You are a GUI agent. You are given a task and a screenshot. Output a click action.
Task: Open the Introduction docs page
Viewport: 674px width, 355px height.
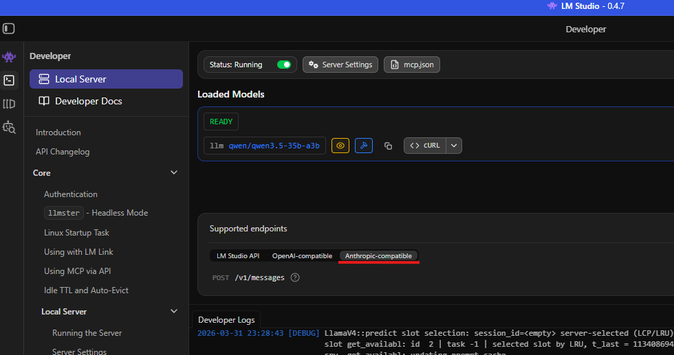pos(58,133)
